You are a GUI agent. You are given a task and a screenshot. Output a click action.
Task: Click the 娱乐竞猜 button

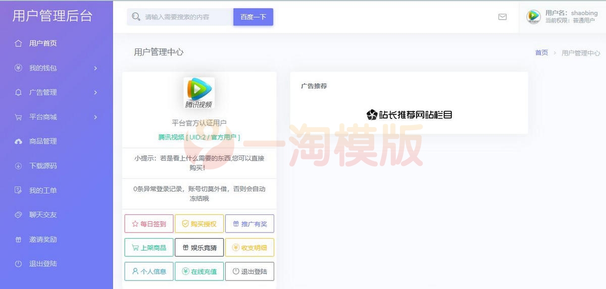point(199,247)
